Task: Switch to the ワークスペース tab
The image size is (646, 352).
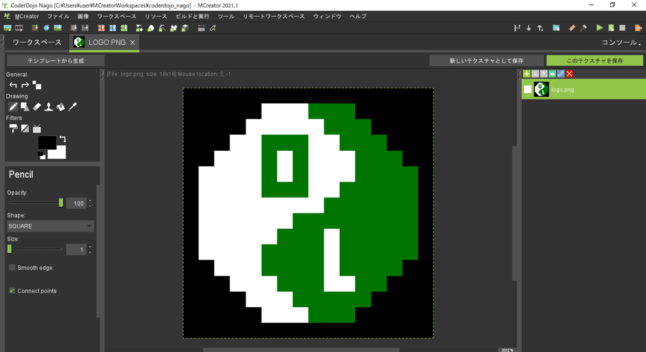Action: (36, 42)
